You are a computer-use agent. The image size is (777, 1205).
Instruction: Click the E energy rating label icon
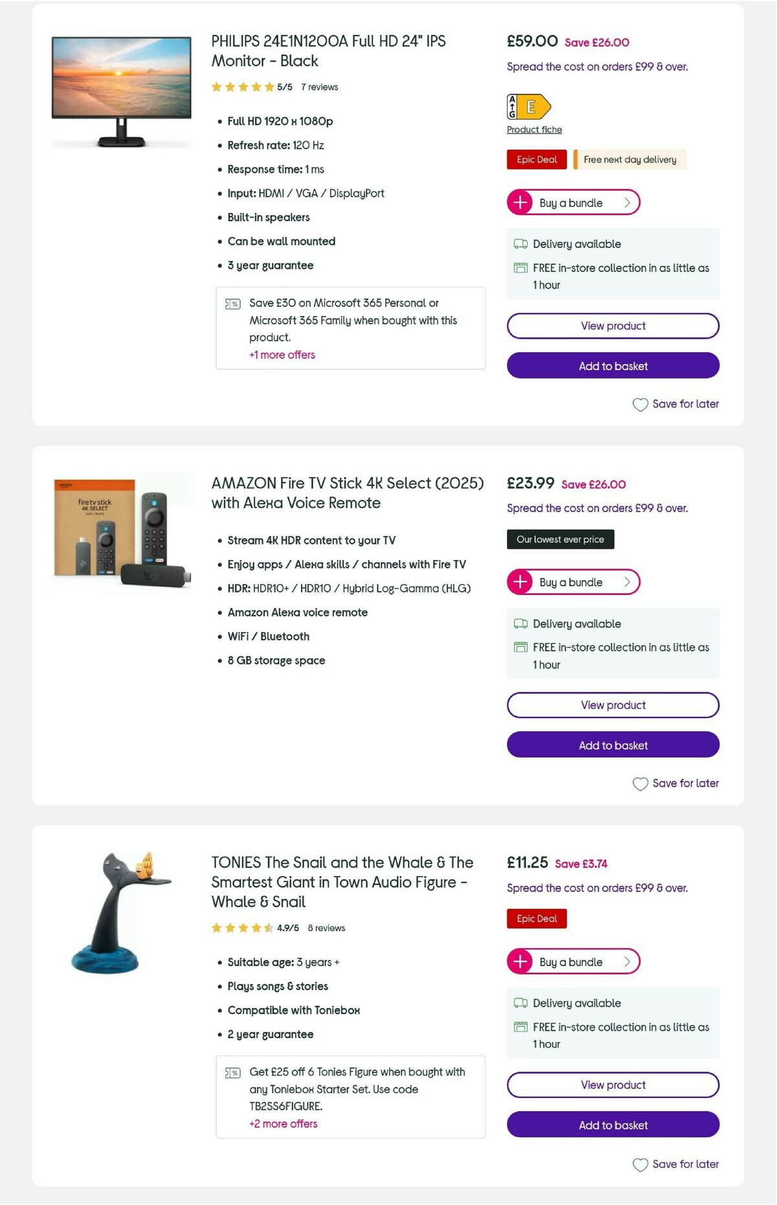[x=529, y=106]
